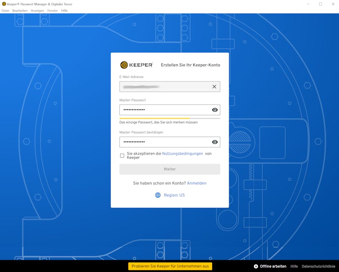Open Hilfe in the bottom bar
This screenshot has width=339, height=272.
[x=294, y=266]
